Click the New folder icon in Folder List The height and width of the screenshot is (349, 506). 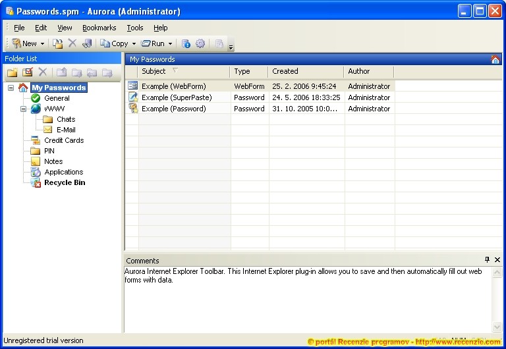click(x=12, y=72)
